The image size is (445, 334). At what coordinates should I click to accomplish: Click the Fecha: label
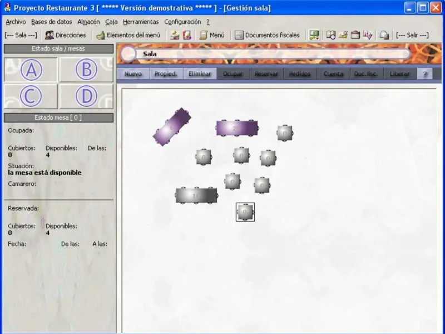point(17,244)
